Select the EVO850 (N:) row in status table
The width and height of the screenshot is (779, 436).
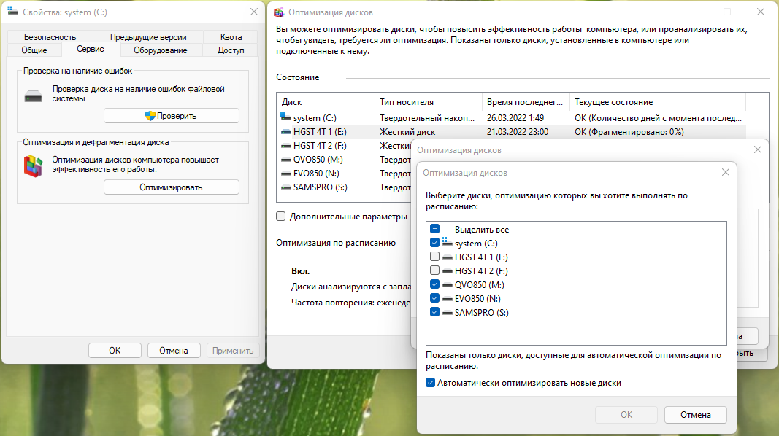[344, 174]
